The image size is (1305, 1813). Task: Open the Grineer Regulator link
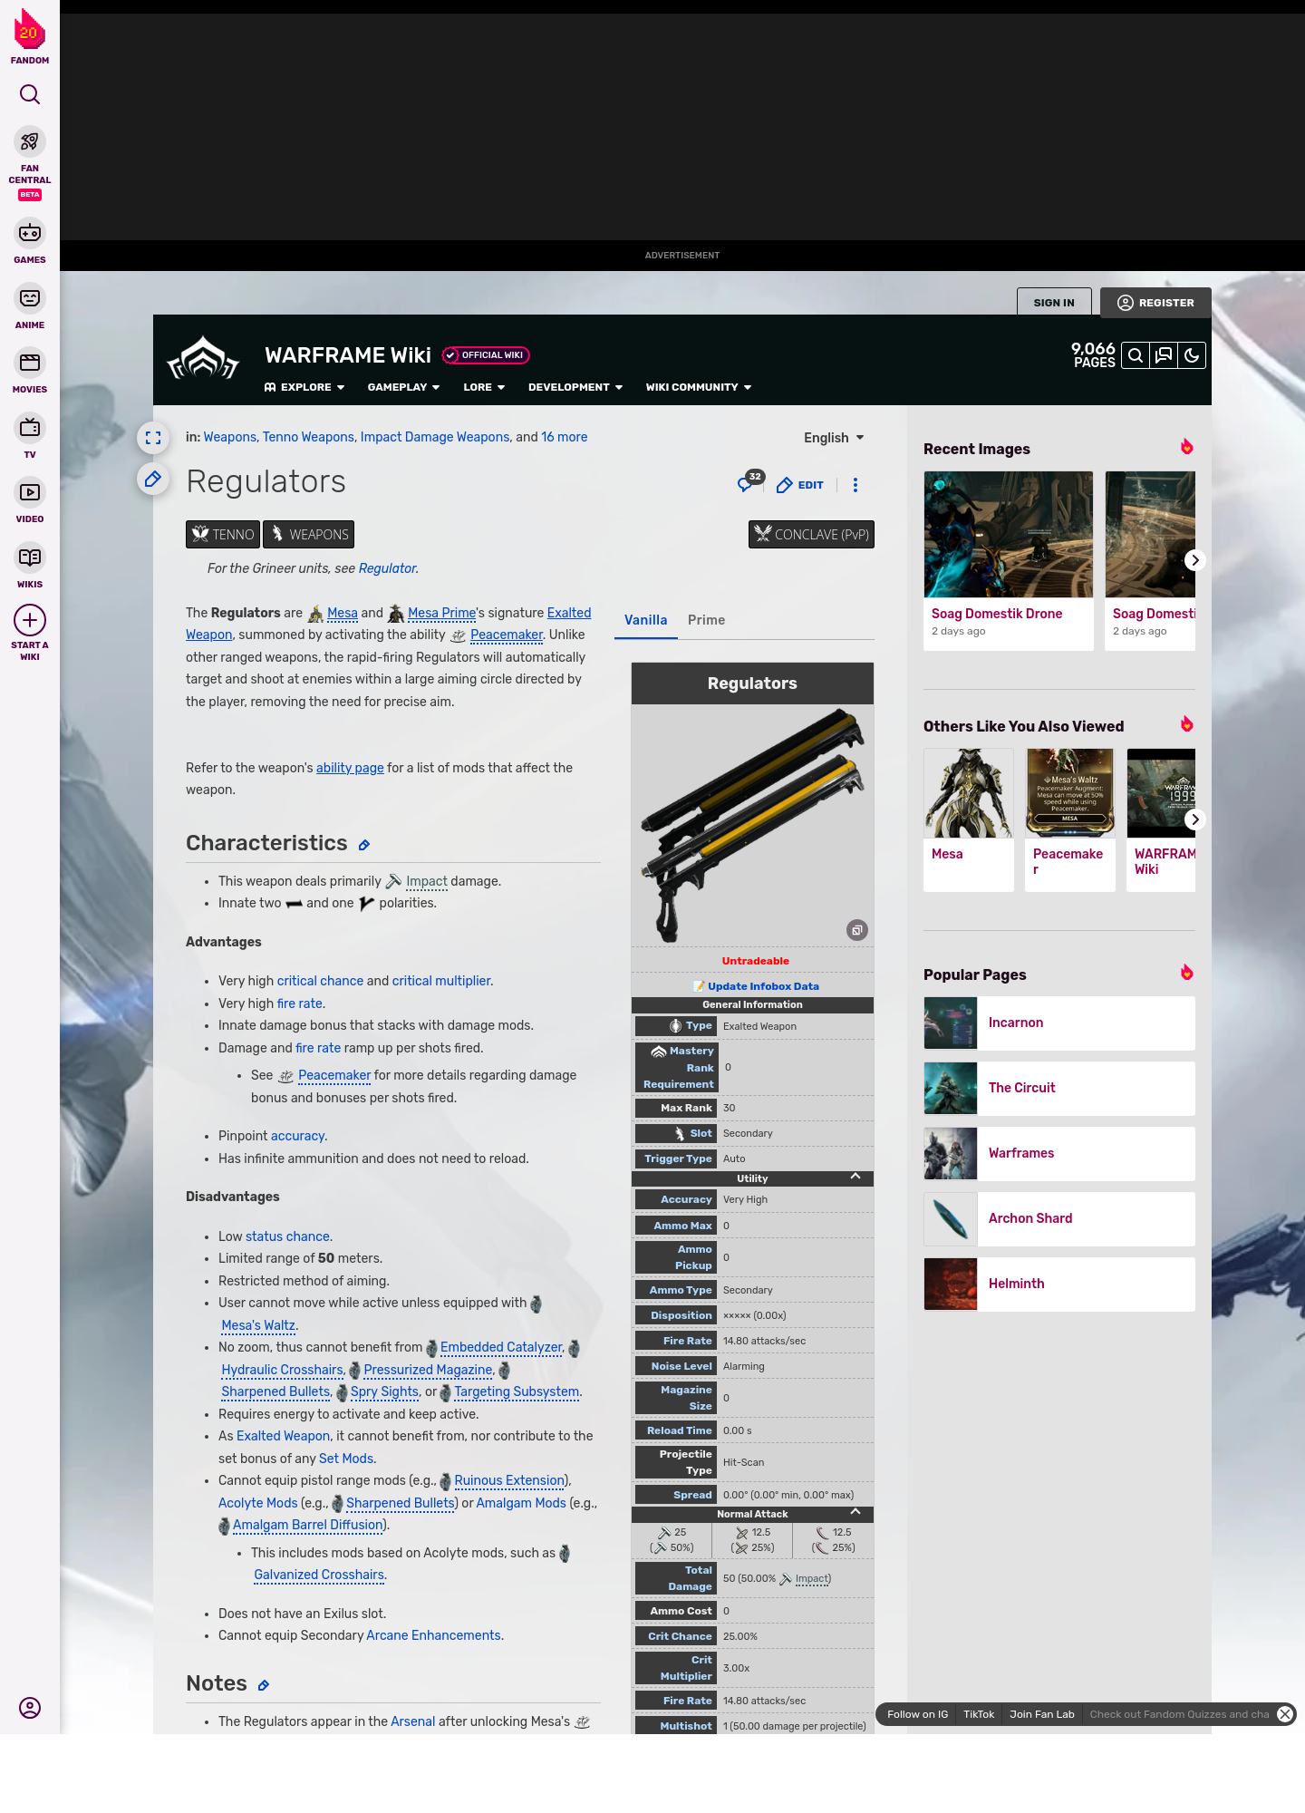click(x=387, y=568)
